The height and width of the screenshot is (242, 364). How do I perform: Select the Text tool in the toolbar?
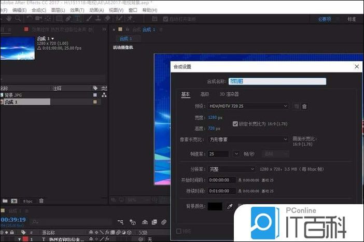click(77, 19)
